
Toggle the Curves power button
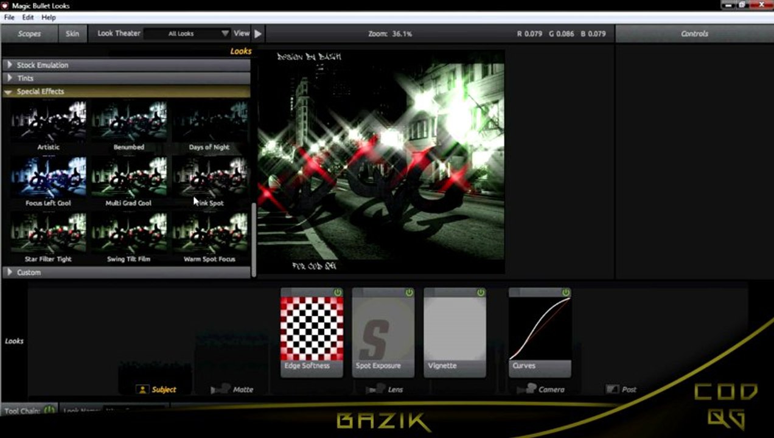(566, 293)
